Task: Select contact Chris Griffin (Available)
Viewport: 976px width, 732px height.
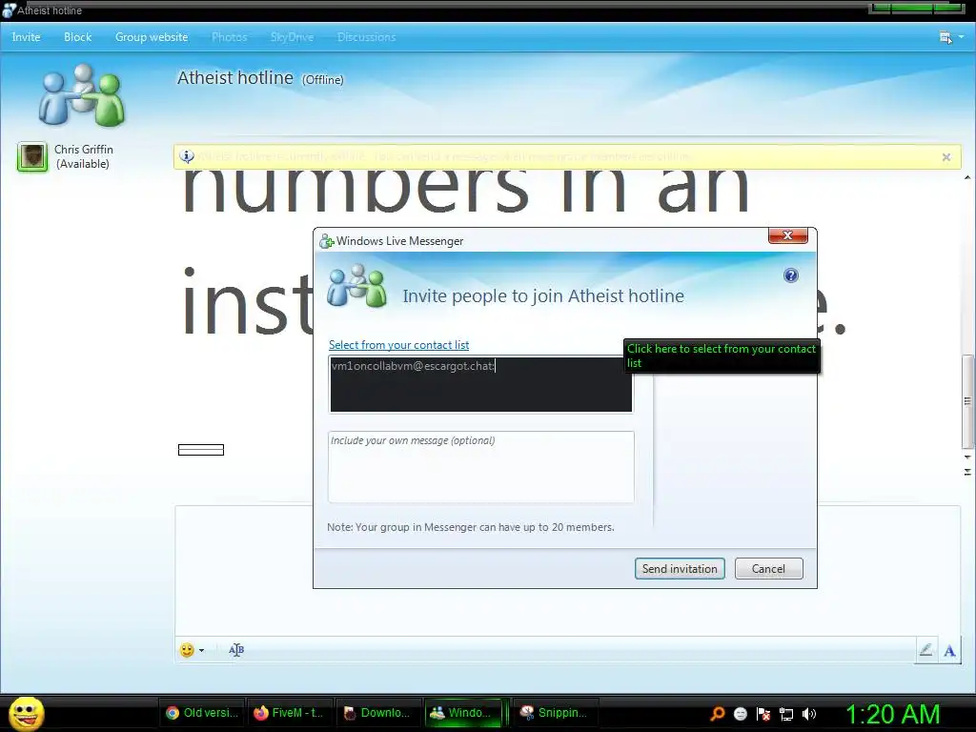Action: pyautogui.click(x=83, y=156)
